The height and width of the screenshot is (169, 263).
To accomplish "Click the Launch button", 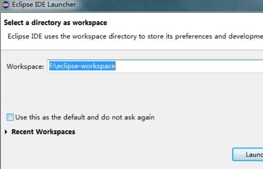I will (x=248, y=154).
